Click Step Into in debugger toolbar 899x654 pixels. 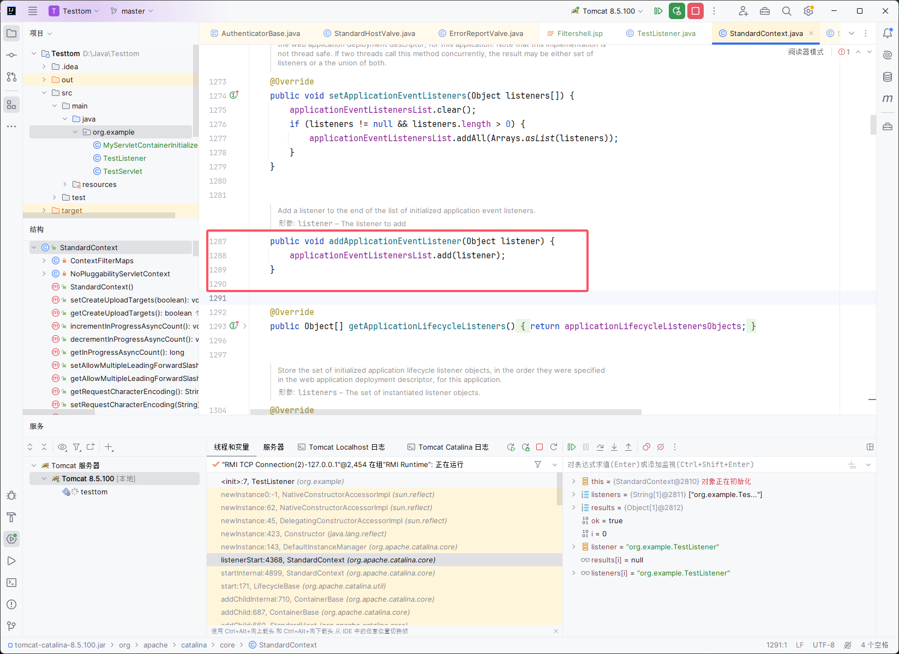pos(614,447)
